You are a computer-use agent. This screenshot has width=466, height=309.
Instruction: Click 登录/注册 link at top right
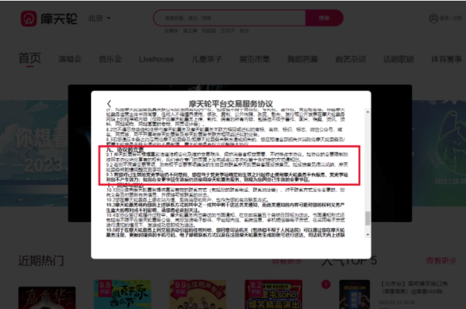pos(448,18)
